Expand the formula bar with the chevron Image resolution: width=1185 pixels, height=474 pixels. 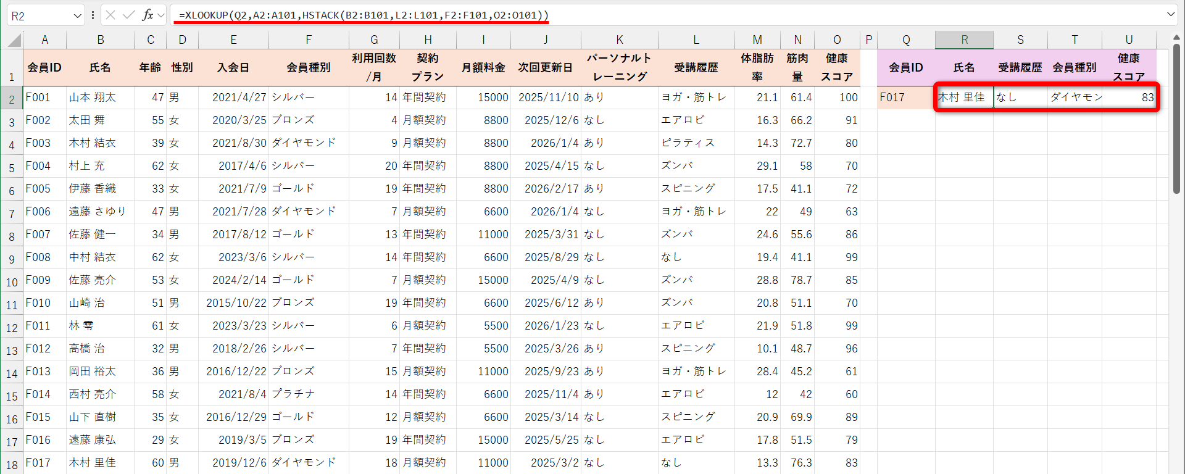click(1171, 14)
